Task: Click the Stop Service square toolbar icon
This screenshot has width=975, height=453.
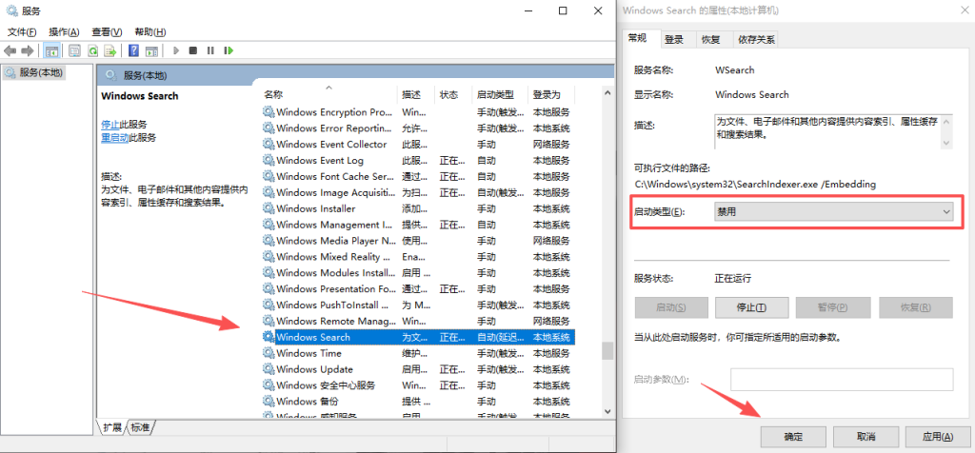Action: pyautogui.click(x=193, y=50)
